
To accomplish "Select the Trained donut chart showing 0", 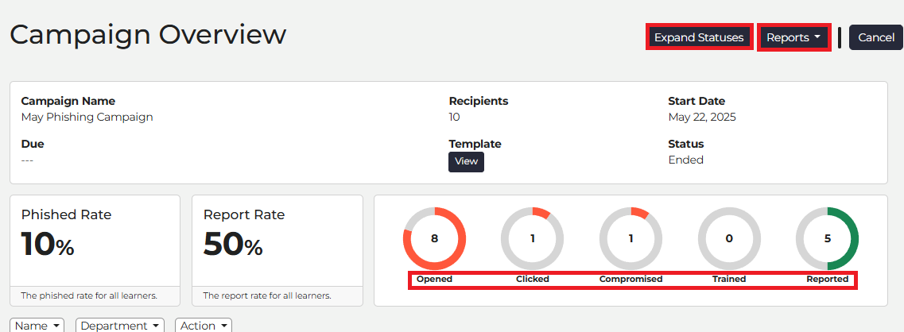I will coord(729,238).
